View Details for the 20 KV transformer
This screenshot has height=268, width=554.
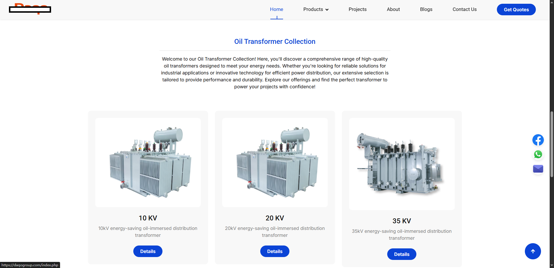[275, 251]
